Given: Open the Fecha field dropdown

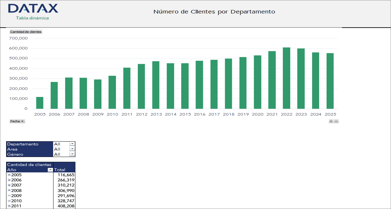Looking at the screenshot, I should (x=21, y=121).
